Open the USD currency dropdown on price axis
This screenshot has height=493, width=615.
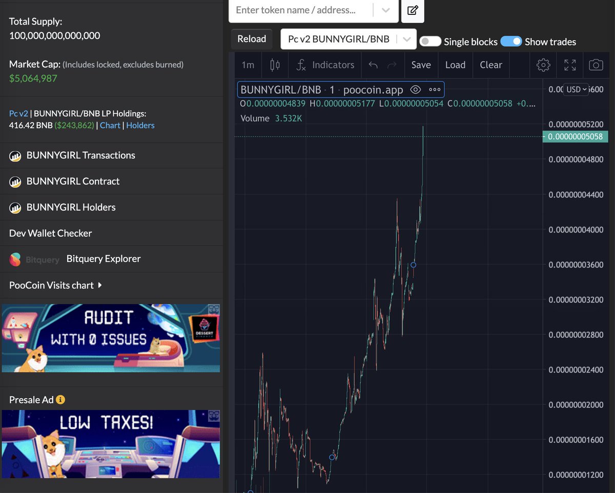point(577,89)
